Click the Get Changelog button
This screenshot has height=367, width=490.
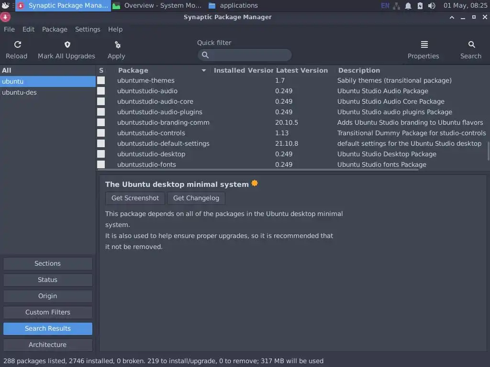pyautogui.click(x=196, y=198)
